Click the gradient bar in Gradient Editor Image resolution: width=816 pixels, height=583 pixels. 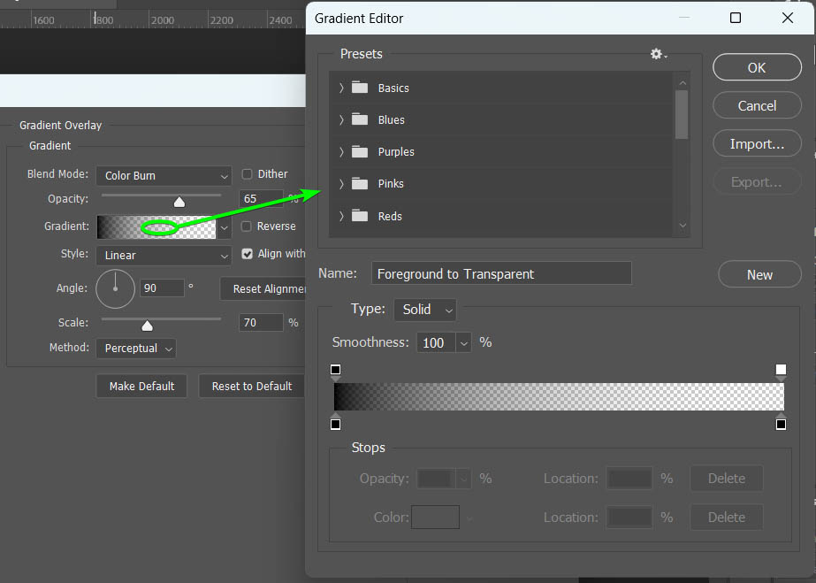click(559, 396)
